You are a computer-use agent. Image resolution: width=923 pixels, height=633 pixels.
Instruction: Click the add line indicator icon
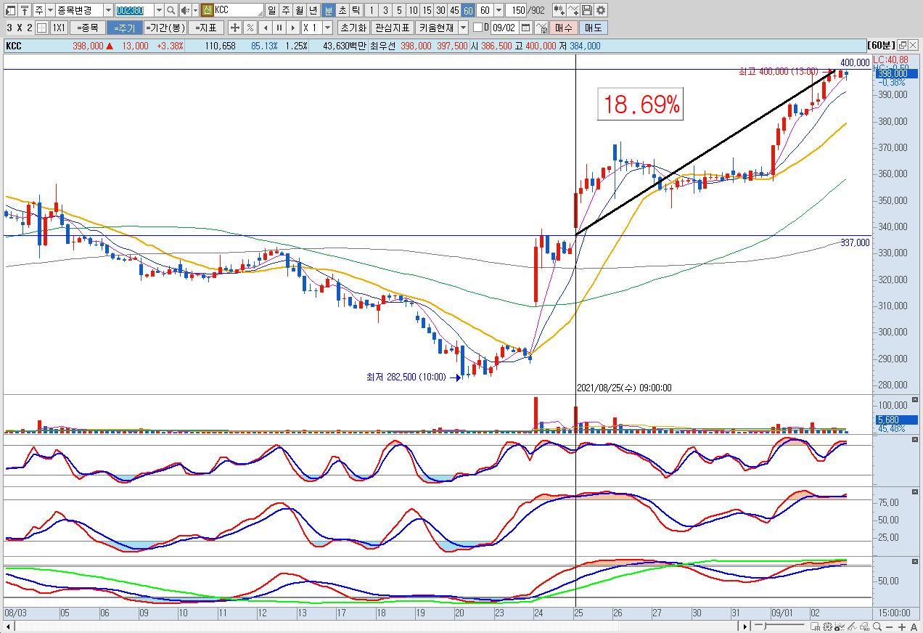pyautogui.click(x=573, y=10)
